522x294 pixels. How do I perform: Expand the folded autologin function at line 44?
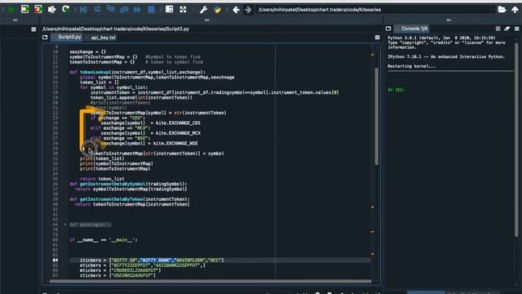[65, 225]
